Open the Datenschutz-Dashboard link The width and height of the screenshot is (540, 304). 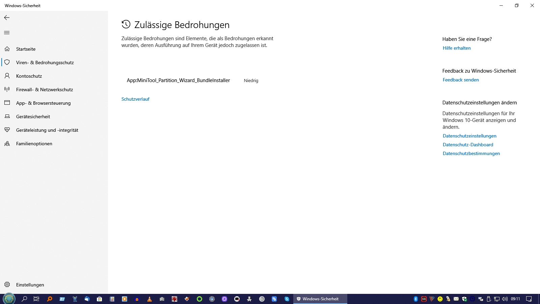point(468,145)
